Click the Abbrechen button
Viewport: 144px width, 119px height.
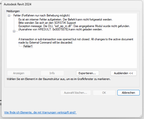[129, 93]
